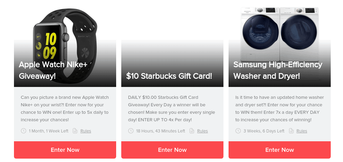Open Rules link for Starbucks gift card giveaway
Screen dimensions: 343x162
tap(203, 131)
